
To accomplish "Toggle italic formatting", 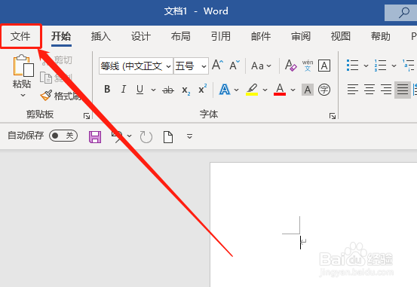I will click(124, 90).
